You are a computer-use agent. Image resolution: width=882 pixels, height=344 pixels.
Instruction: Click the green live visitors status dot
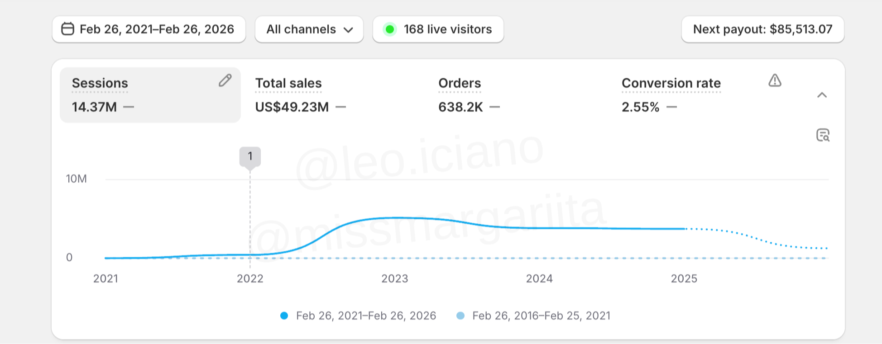tap(389, 29)
